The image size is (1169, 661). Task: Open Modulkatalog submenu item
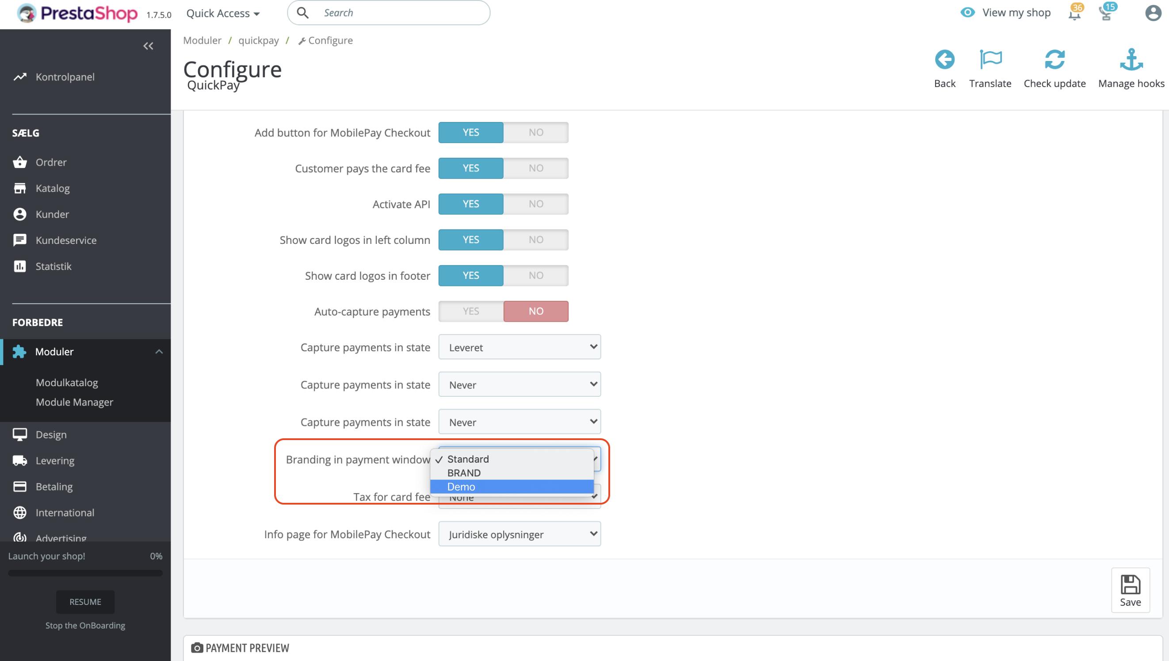[x=67, y=382]
